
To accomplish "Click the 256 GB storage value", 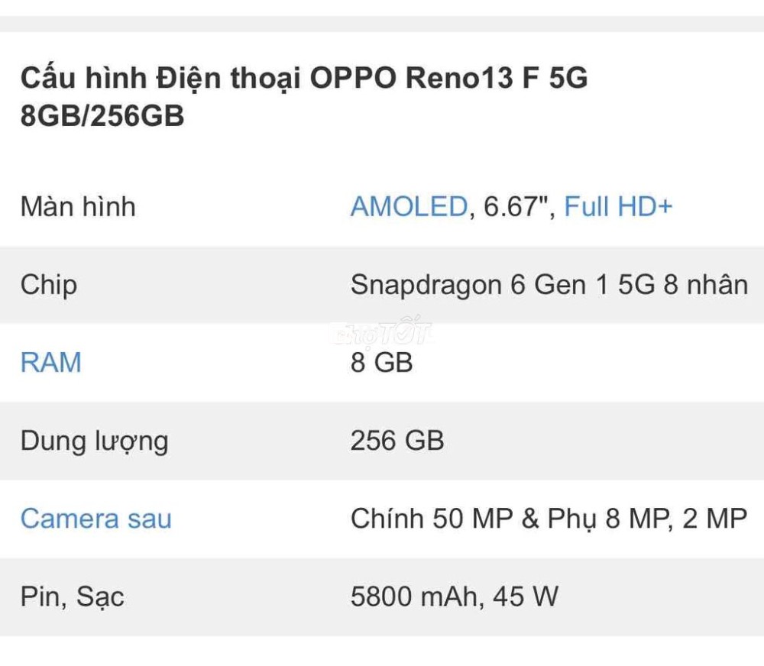I will tap(397, 441).
